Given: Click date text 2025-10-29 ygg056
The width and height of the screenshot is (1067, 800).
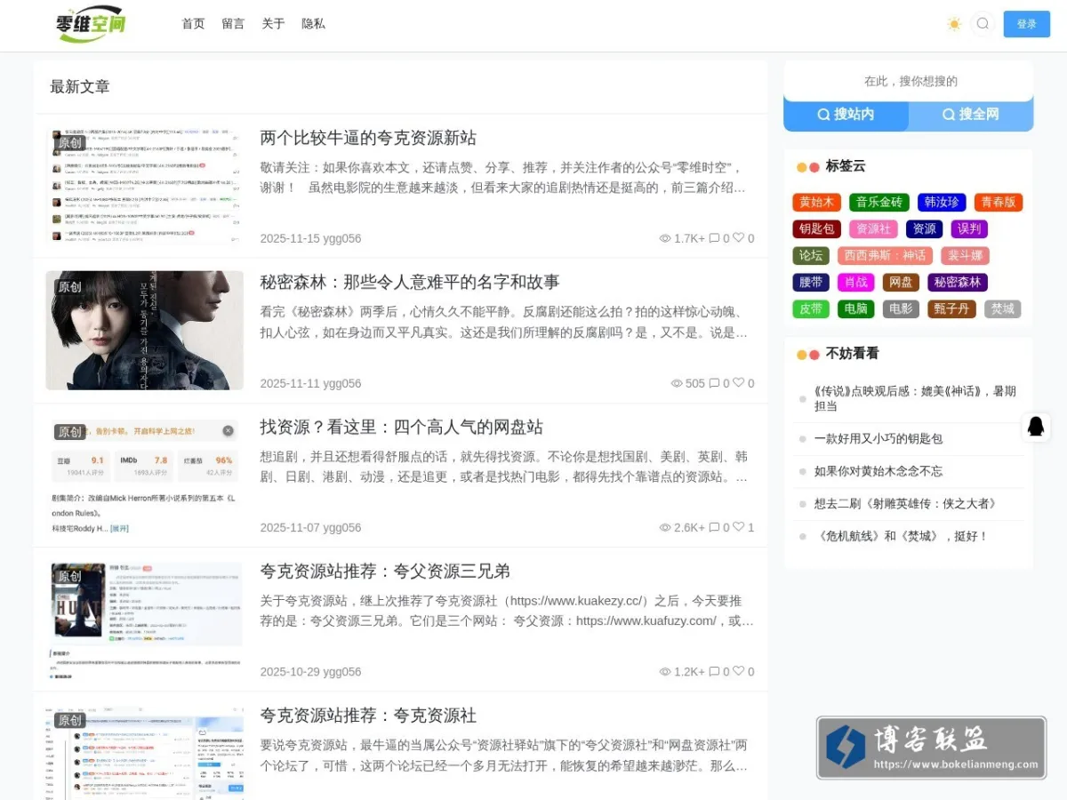Looking at the screenshot, I should (310, 672).
